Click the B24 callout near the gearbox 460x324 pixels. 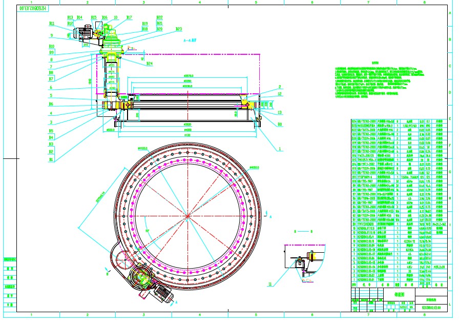pos(150,64)
